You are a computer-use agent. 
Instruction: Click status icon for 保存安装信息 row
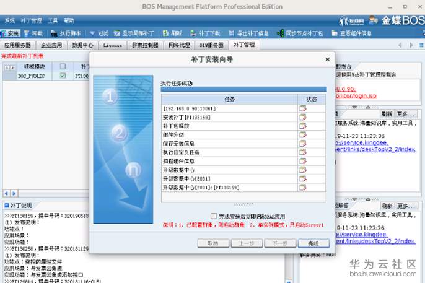[303, 143]
